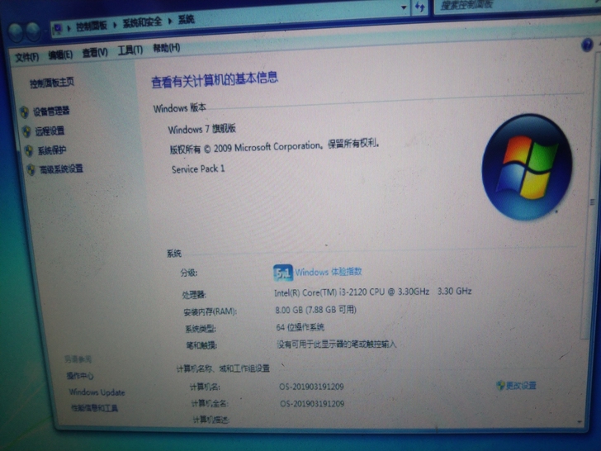Expand the arrow after 系统和安全 breadcrumb
The height and width of the screenshot is (451, 601).
click(x=170, y=21)
